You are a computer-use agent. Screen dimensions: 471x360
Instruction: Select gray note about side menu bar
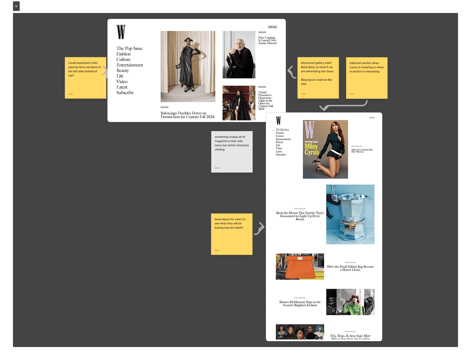(232, 152)
